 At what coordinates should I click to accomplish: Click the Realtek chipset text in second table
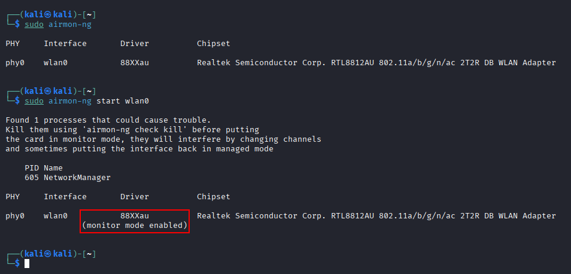[376, 216]
